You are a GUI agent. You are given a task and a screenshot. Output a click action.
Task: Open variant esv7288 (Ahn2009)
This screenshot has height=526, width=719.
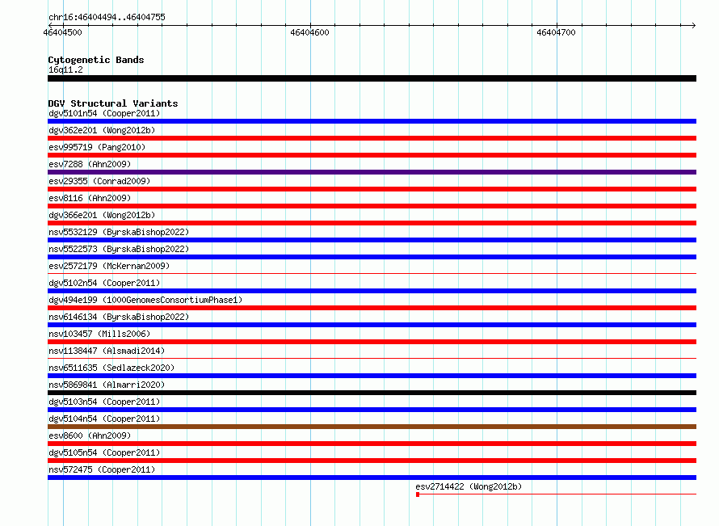coord(90,164)
